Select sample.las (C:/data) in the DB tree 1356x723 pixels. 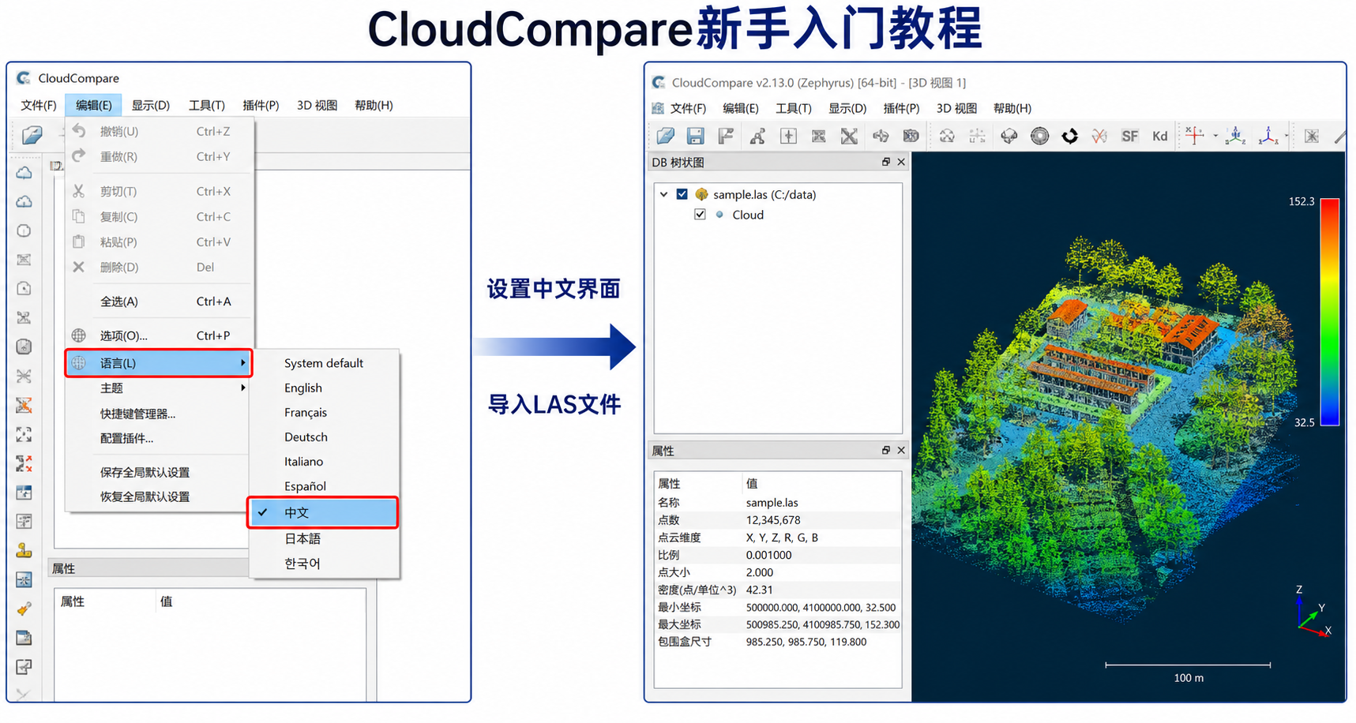[764, 194]
